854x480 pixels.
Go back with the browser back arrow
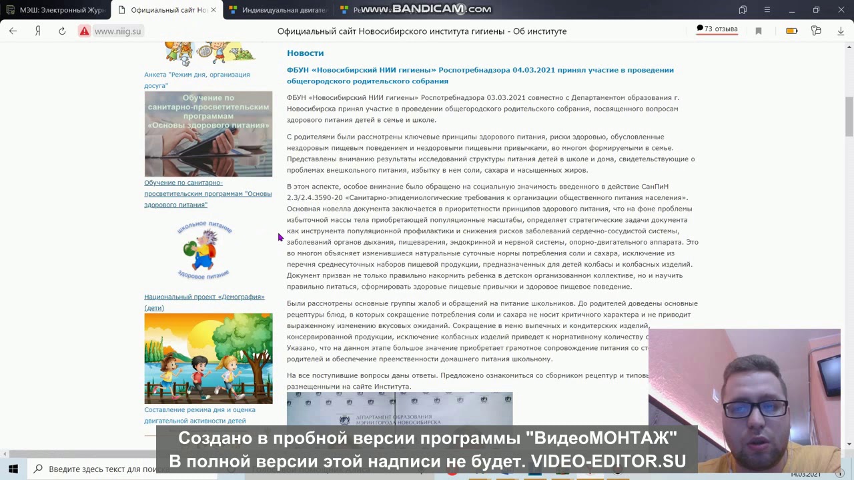click(13, 31)
